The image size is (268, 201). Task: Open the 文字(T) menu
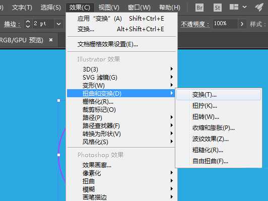click(x=22, y=8)
